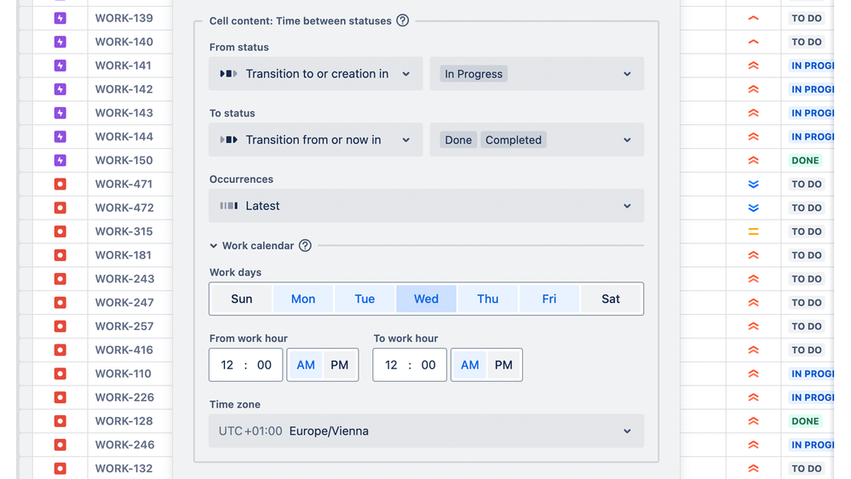Click the lowest priority icon in WORK-471 row

[x=753, y=184]
